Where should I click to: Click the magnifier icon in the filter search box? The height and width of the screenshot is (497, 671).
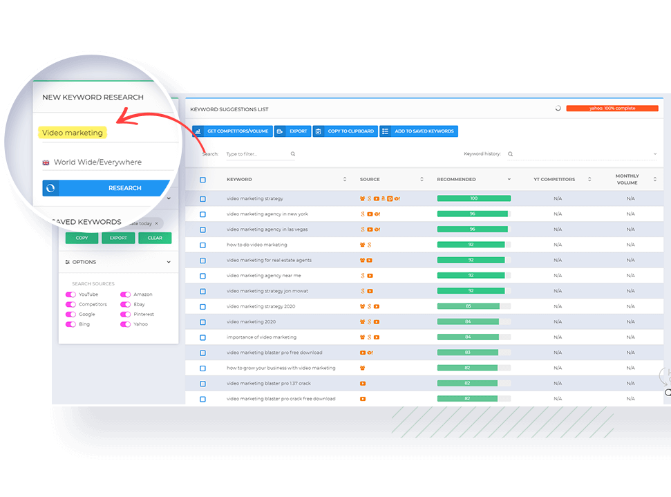coord(293,154)
